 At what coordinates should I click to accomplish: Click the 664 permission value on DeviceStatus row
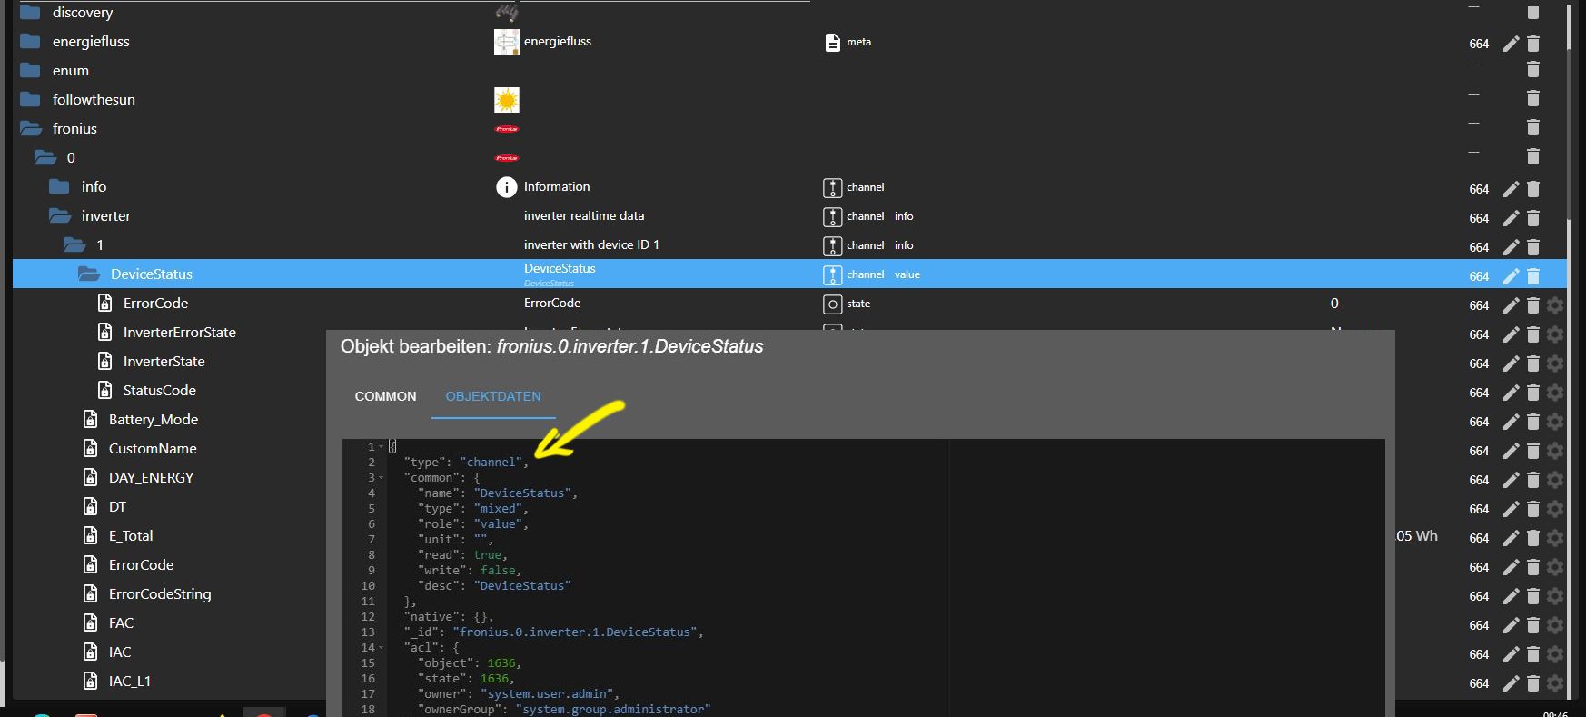pos(1479,276)
